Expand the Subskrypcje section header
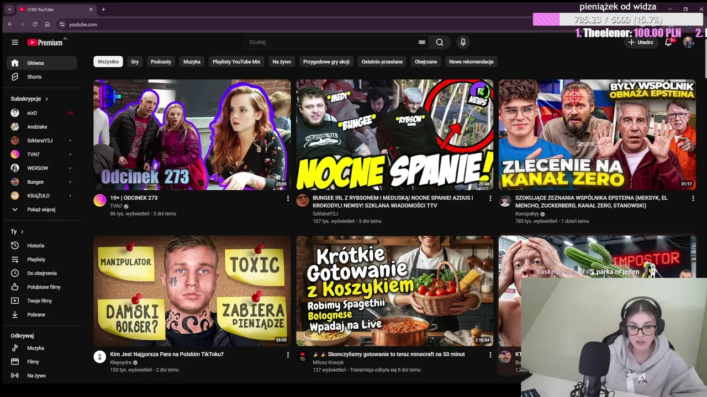 pos(29,99)
